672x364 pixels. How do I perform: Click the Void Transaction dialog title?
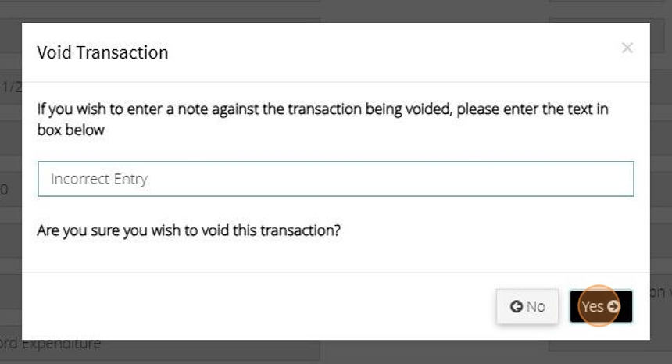click(x=102, y=53)
